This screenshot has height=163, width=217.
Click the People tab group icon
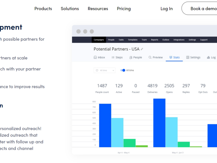[131, 57]
